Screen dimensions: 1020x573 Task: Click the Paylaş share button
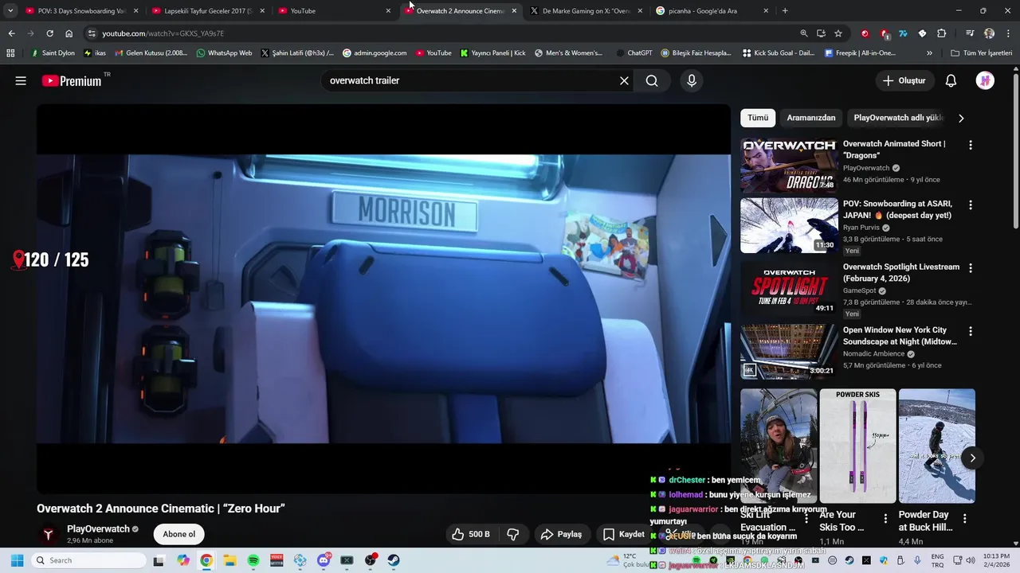point(561,534)
